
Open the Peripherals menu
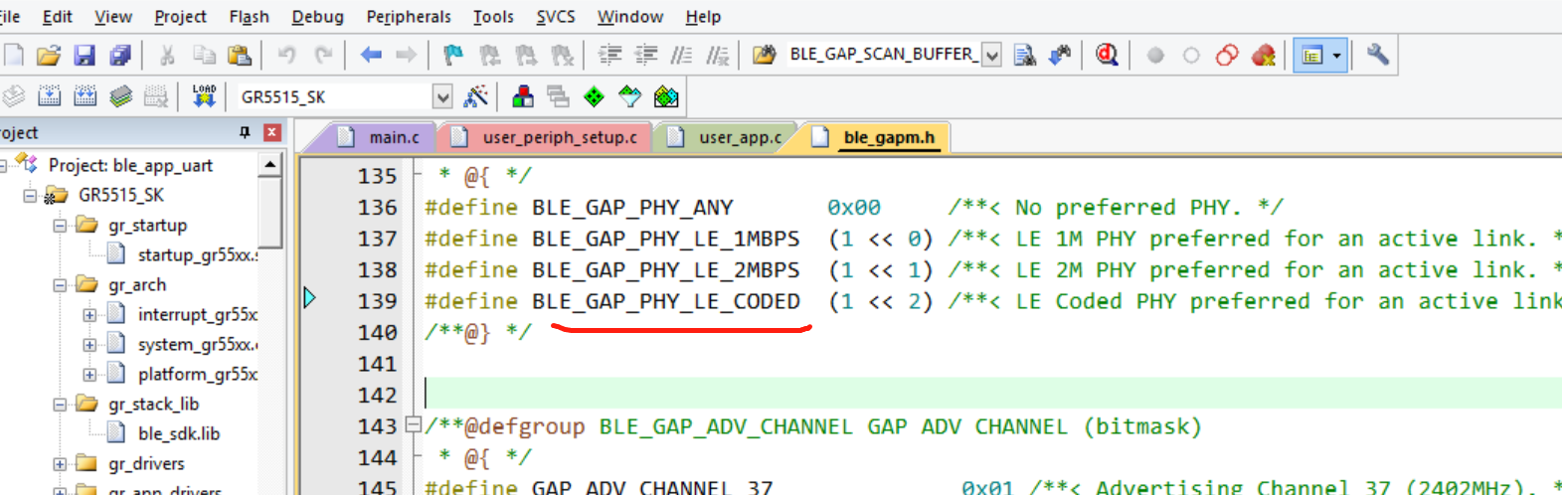tap(408, 17)
